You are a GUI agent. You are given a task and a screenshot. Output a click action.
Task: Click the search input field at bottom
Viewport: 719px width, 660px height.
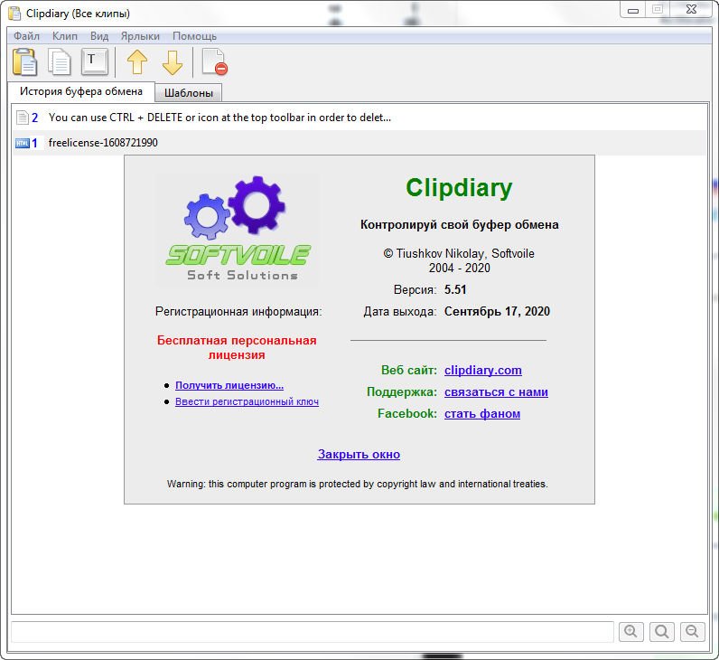(x=312, y=631)
